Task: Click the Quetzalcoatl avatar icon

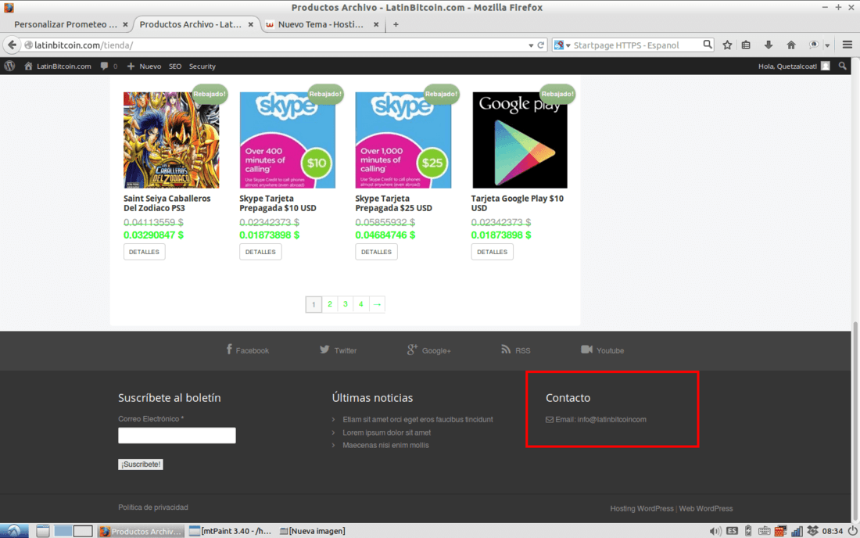Action: 826,66
